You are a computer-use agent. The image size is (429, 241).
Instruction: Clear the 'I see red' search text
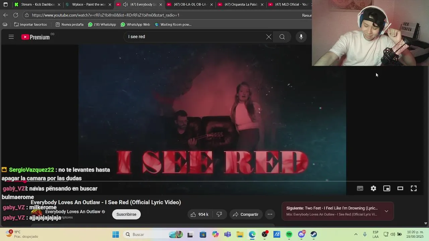269,37
